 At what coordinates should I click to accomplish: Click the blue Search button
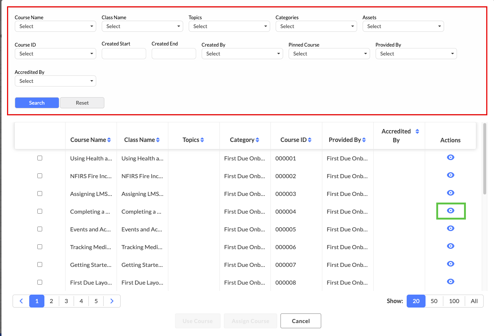(37, 103)
